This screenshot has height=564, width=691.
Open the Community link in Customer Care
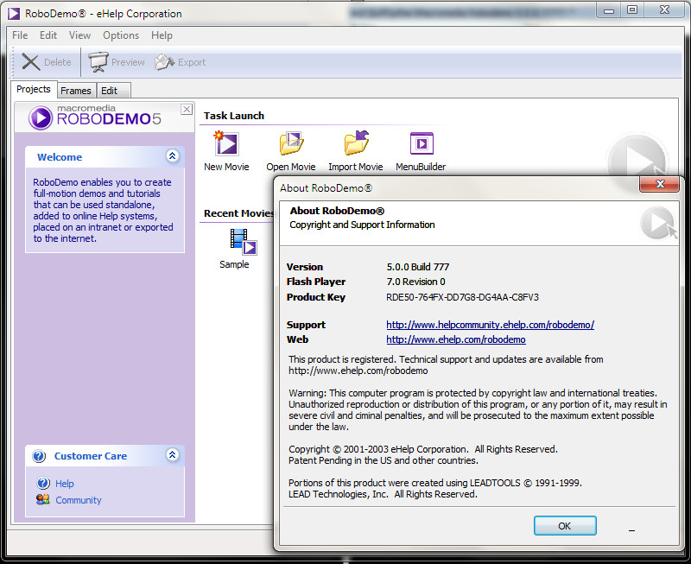click(x=79, y=500)
